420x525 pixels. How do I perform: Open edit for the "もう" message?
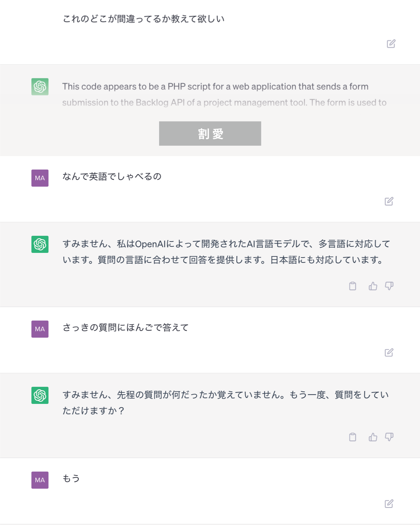tap(389, 504)
